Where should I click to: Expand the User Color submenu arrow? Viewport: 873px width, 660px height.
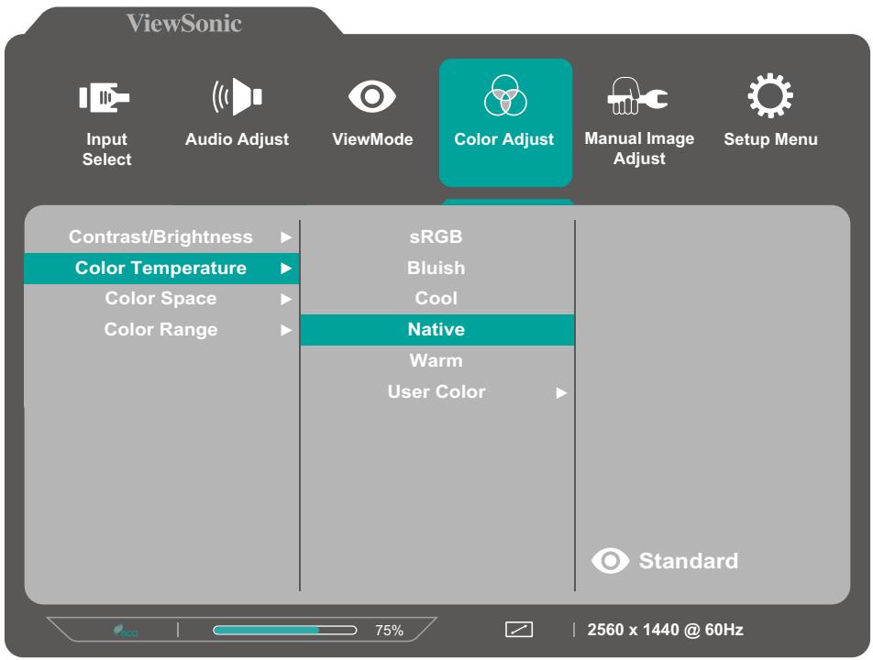point(561,393)
